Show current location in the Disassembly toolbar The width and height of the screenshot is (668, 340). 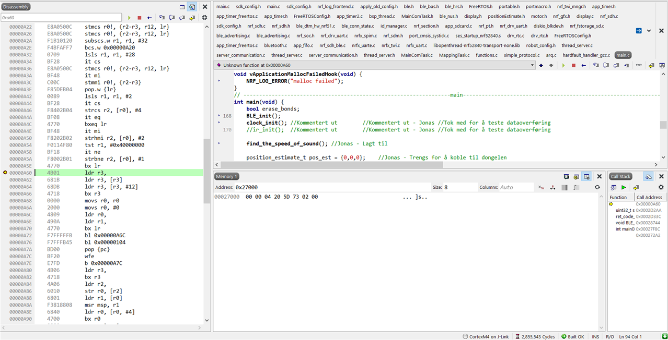pos(192,18)
